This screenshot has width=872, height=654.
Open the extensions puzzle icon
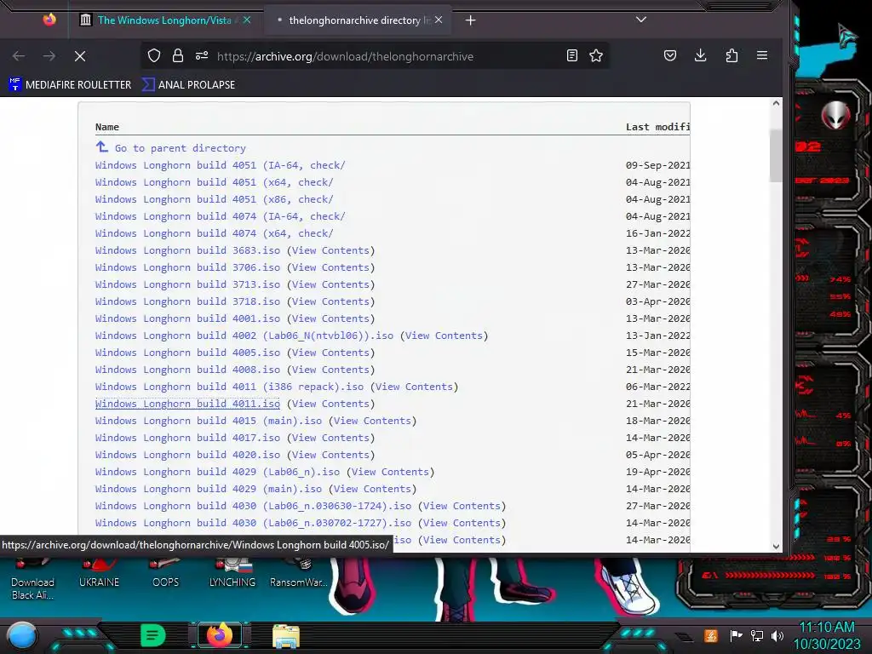pyautogui.click(x=731, y=55)
